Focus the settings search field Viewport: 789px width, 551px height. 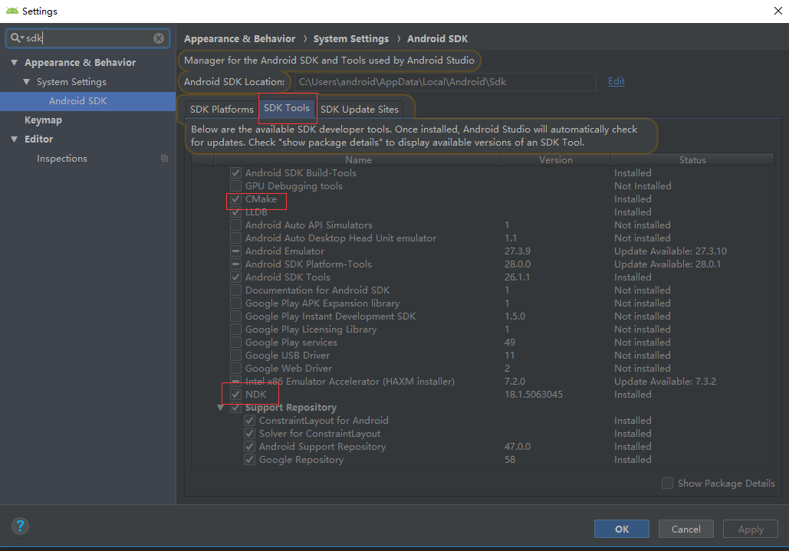[x=87, y=38]
